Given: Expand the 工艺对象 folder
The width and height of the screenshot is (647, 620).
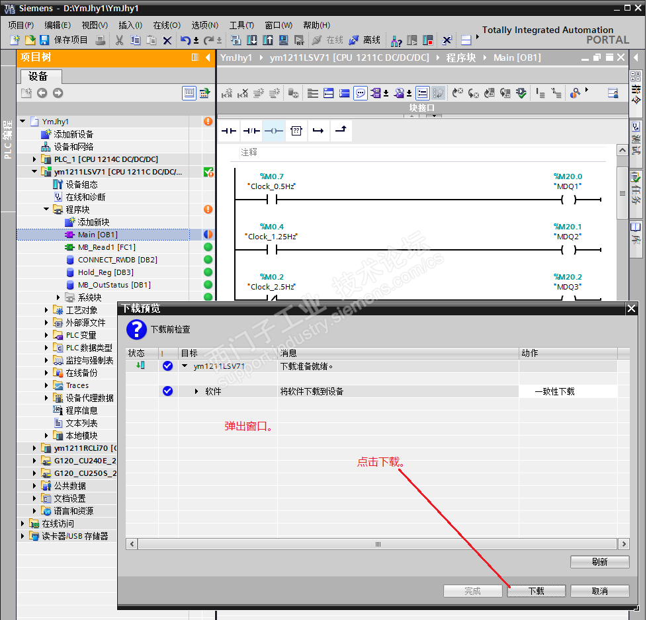Looking at the screenshot, I should pyautogui.click(x=46, y=310).
